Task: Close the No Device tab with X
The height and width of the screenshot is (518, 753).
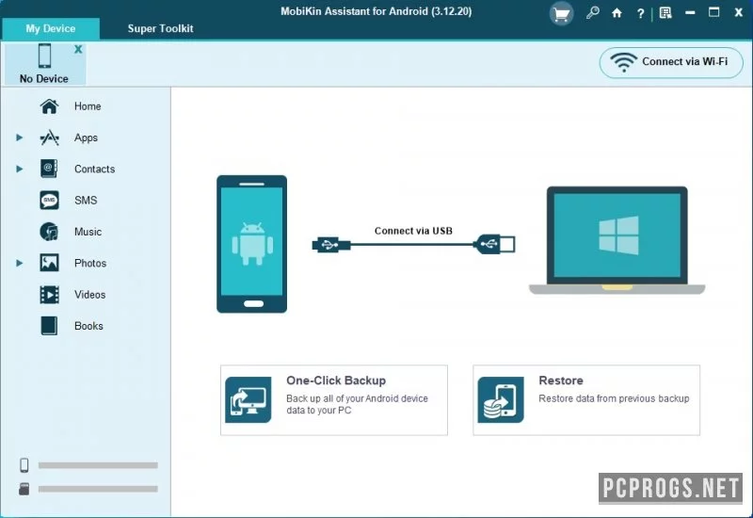Action: (x=78, y=49)
